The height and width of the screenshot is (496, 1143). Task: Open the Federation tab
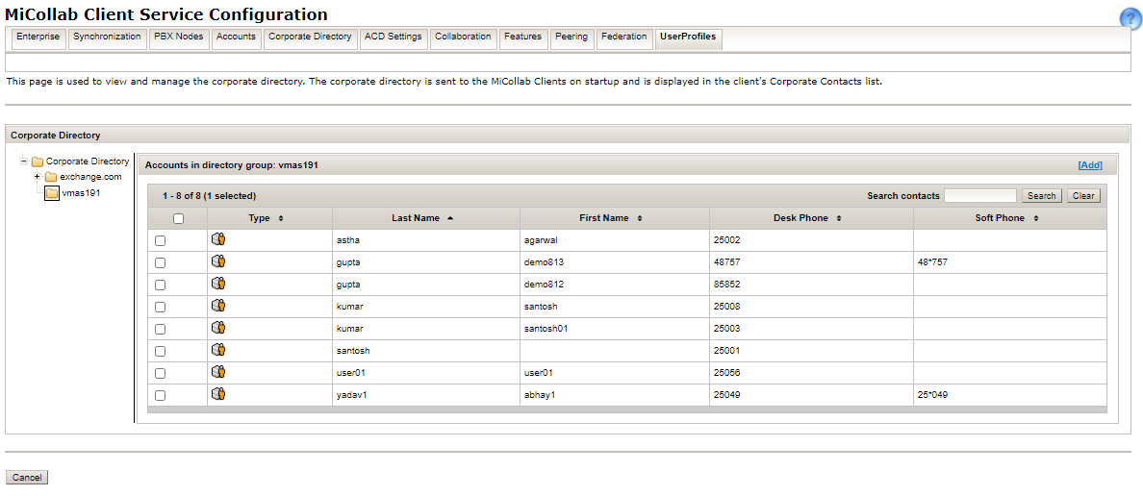pyautogui.click(x=623, y=37)
